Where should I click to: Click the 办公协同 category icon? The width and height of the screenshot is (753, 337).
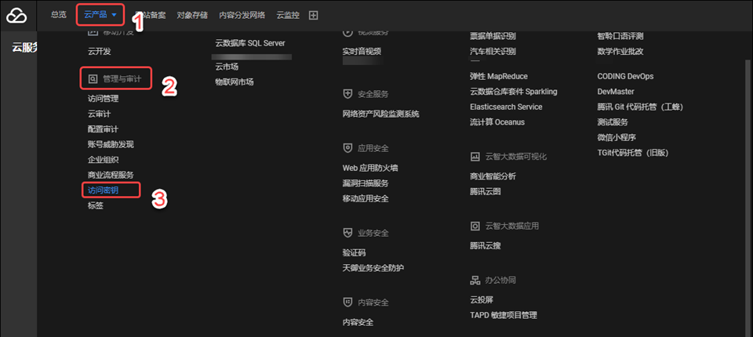click(x=475, y=280)
